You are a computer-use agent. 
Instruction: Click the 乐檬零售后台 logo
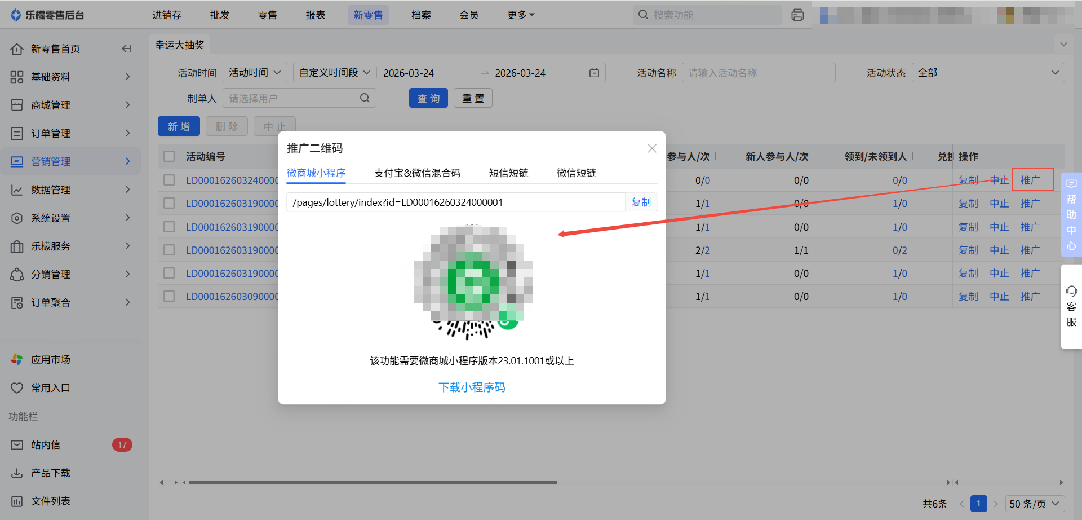click(x=47, y=15)
